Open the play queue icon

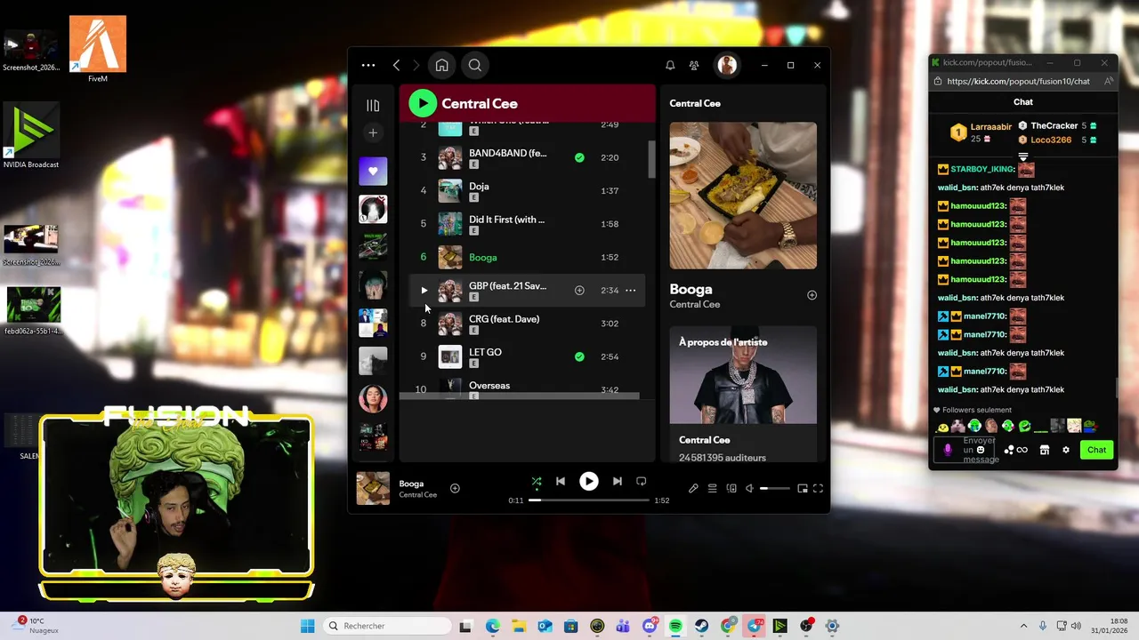point(712,488)
